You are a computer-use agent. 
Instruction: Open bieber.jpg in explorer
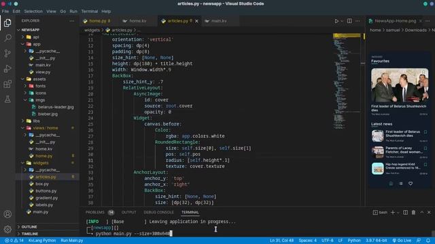pyautogui.click(x=48, y=114)
